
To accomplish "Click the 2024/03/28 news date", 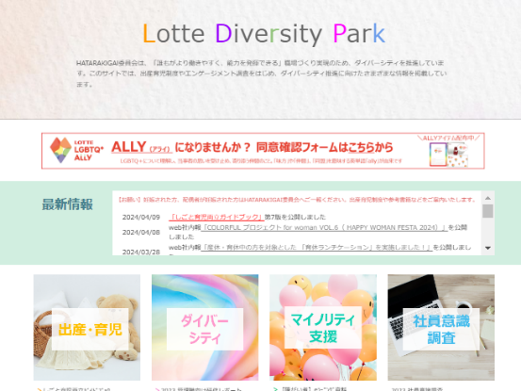I will [x=141, y=253].
